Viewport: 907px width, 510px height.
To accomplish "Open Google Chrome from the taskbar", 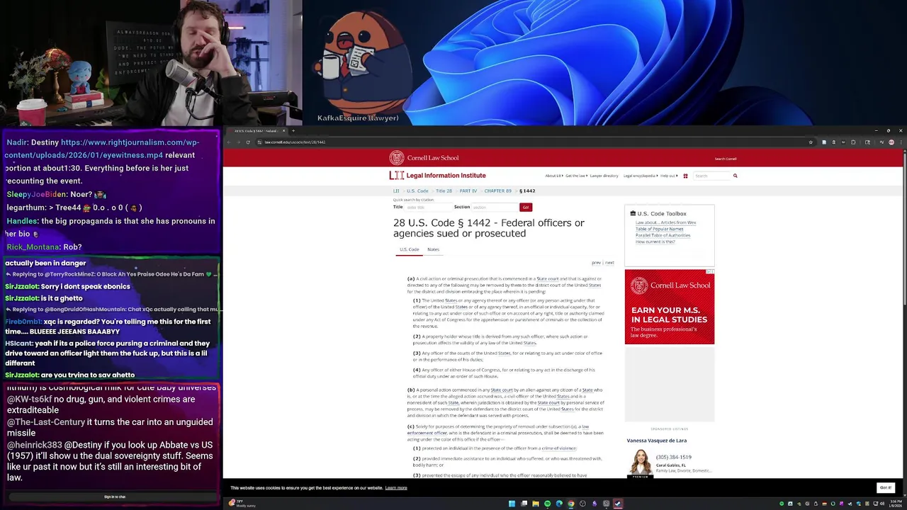I will [x=570, y=504].
